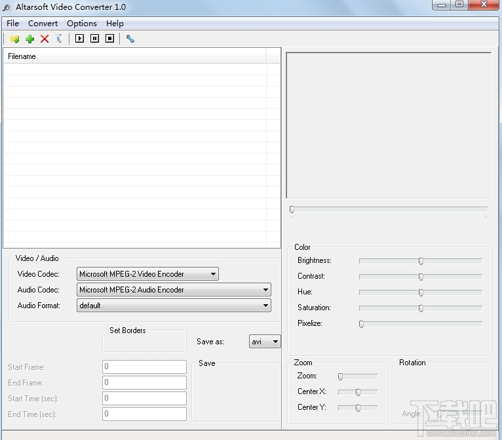Open settings via the wrench icon
502x440 pixels.
(130, 39)
